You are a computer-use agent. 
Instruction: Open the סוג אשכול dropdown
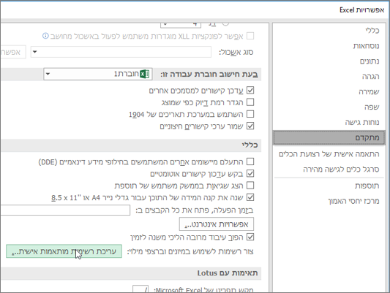[x=121, y=52]
